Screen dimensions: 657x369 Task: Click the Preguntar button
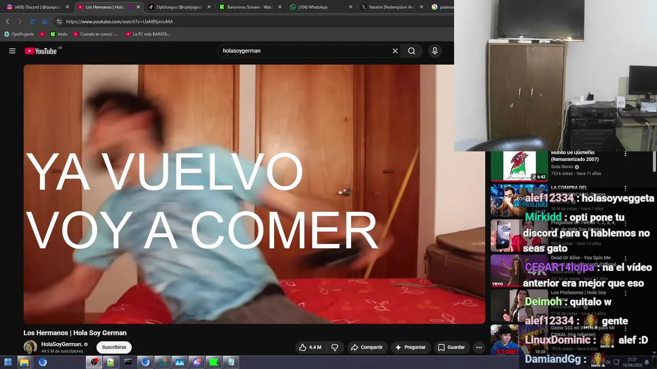point(410,347)
